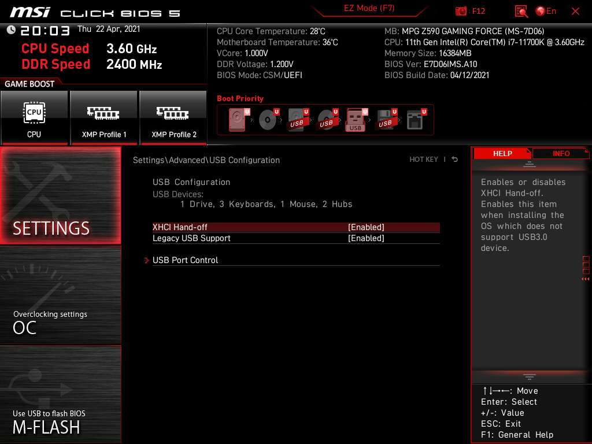Open the SETTINGS section
592x444 pixels.
[60, 195]
